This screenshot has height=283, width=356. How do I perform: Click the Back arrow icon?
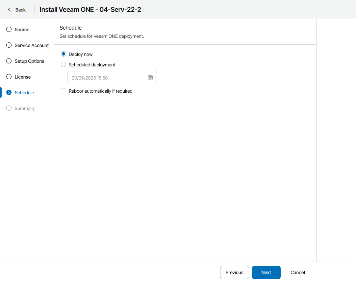point(9,10)
